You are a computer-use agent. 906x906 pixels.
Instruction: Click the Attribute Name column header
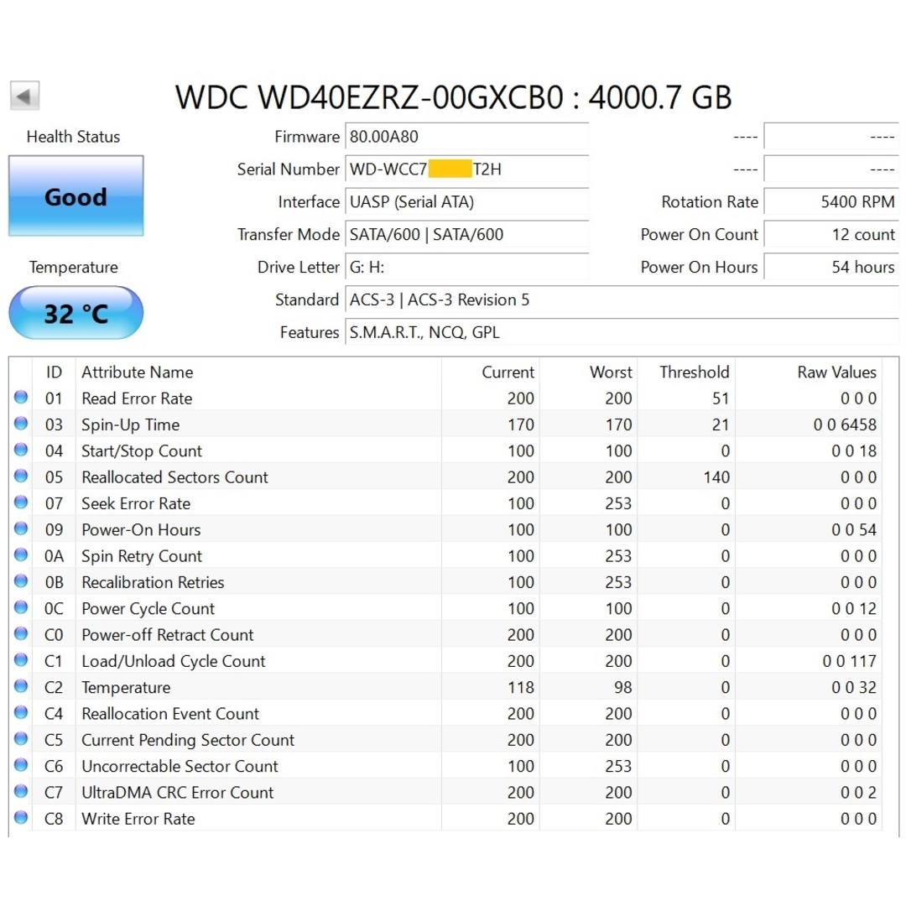(x=258, y=372)
